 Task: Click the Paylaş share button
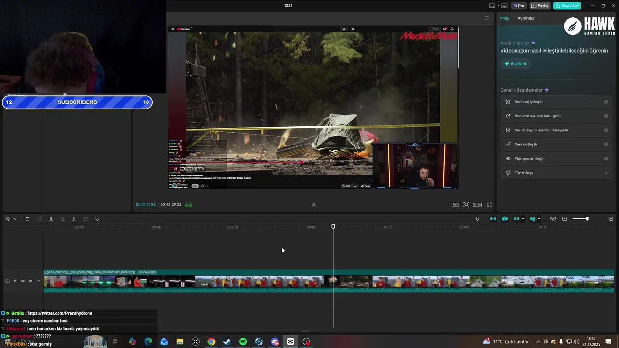pos(540,6)
